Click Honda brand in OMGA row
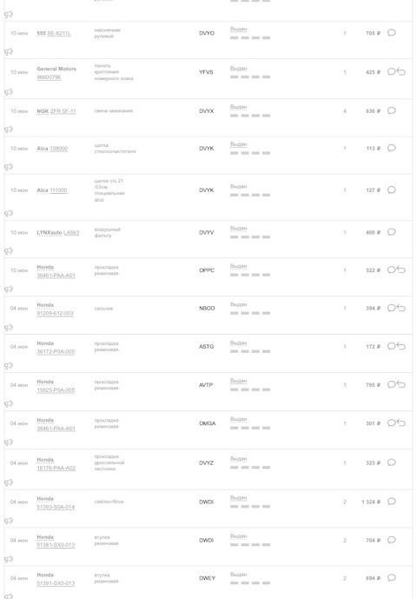 coord(45,420)
